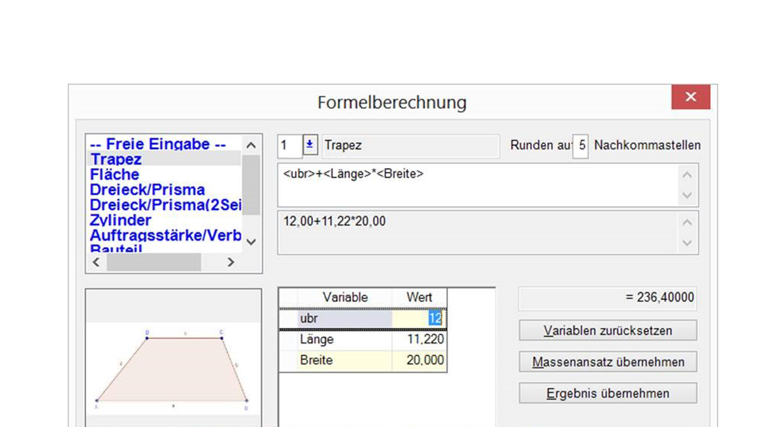Click 'Ergebnis übernehmen' button

pyautogui.click(x=608, y=393)
